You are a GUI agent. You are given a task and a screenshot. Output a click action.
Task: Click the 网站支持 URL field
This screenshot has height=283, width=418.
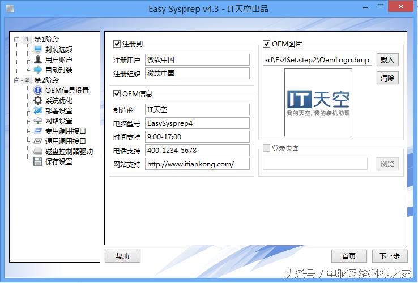pos(197,164)
